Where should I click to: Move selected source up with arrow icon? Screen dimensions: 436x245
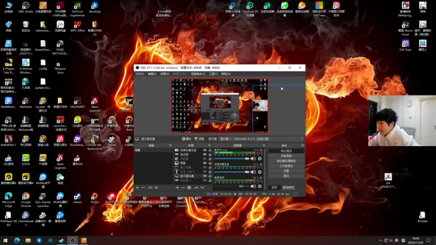[196, 187]
